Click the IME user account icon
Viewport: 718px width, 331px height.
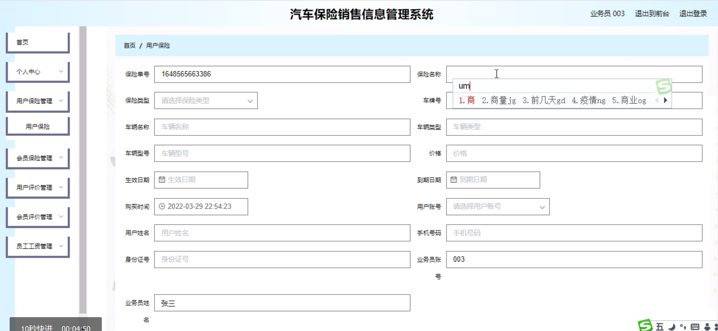point(707,327)
